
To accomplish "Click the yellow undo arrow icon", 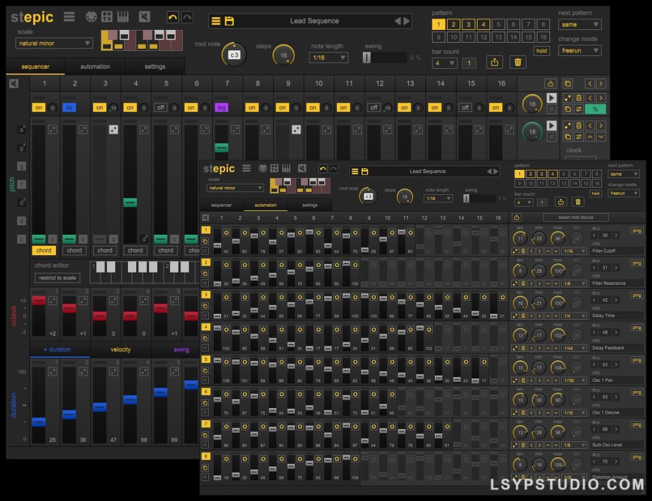I will tap(172, 17).
